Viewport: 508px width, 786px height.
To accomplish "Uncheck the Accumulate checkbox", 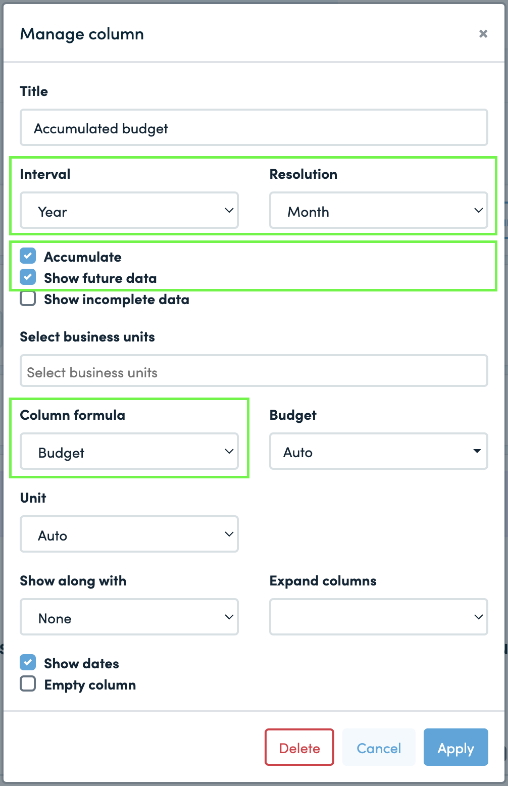I will pyautogui.click(x=28, y=256).
